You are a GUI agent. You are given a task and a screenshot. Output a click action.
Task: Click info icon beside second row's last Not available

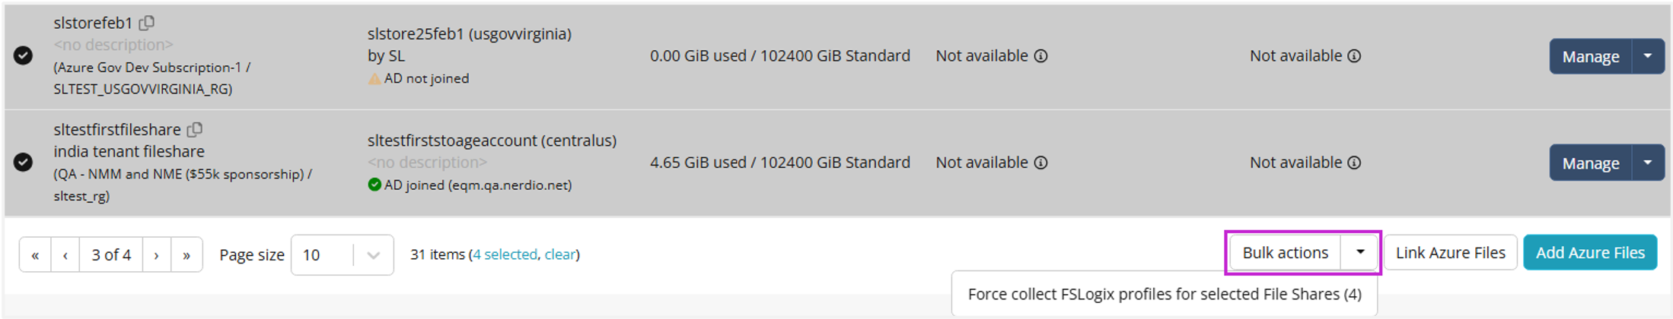tap(1354, 163)
